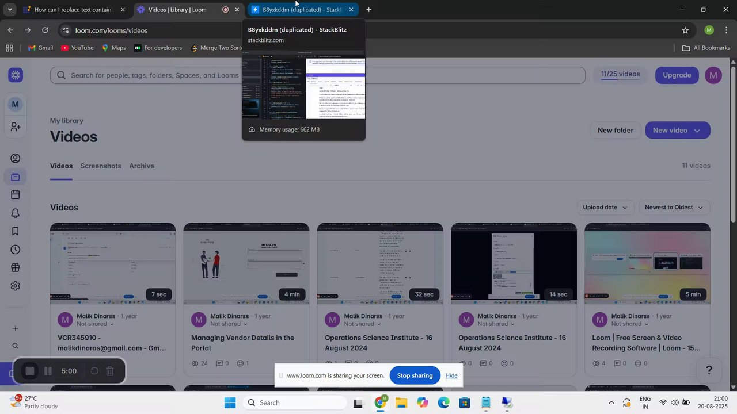This screenshot has height=414, width=737.
Task: Open the help question mark button
Action: 709,370
